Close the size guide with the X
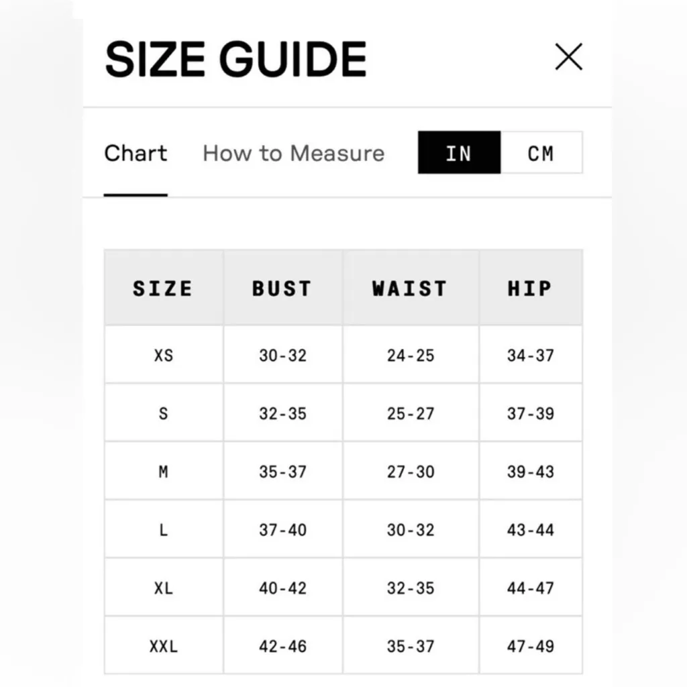Screen dimensions: 687x687 568,58
